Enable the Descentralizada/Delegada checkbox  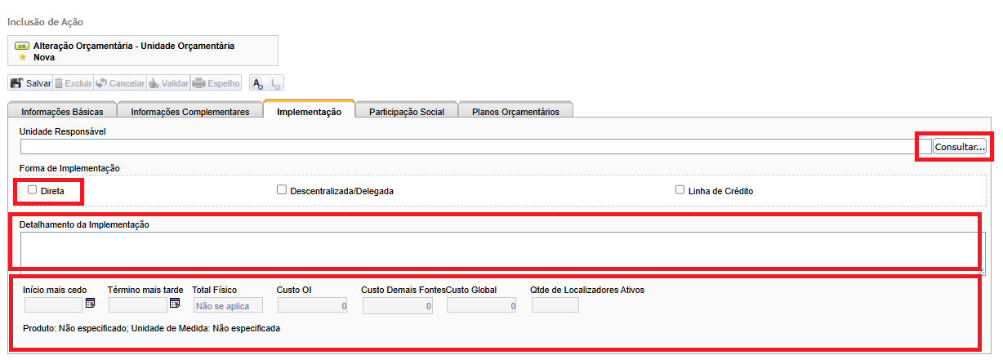[x=281, y=189]
